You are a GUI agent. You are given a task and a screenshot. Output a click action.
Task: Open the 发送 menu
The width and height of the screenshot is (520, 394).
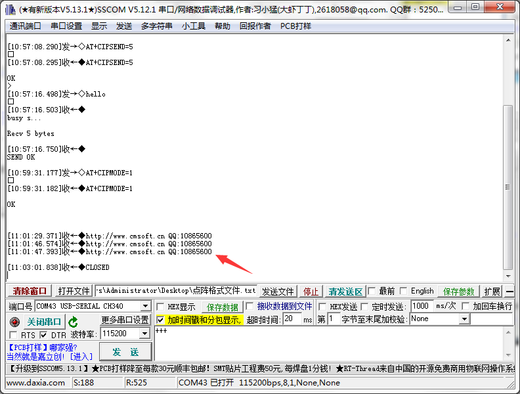tap(124, 26)
